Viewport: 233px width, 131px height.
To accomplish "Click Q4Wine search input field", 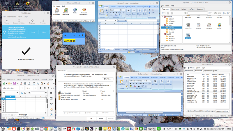I will pyautogui.click(x=197, y=13).
